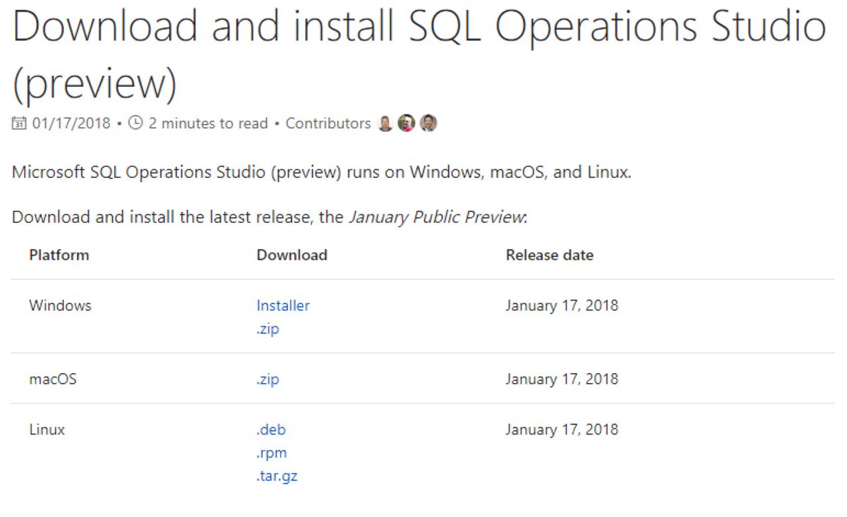Download the Linux .deb package
Viewport: 847px width, 517px height.
[x=271, y=430]
